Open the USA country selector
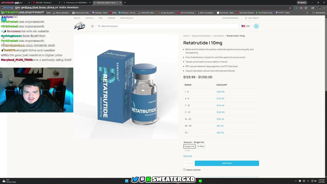This screenshot has height=184, width=327. tap(246, 26)
